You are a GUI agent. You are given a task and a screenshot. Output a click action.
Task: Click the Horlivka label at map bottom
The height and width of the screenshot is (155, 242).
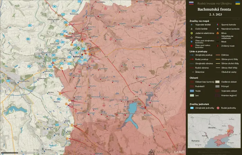(99, 154)
